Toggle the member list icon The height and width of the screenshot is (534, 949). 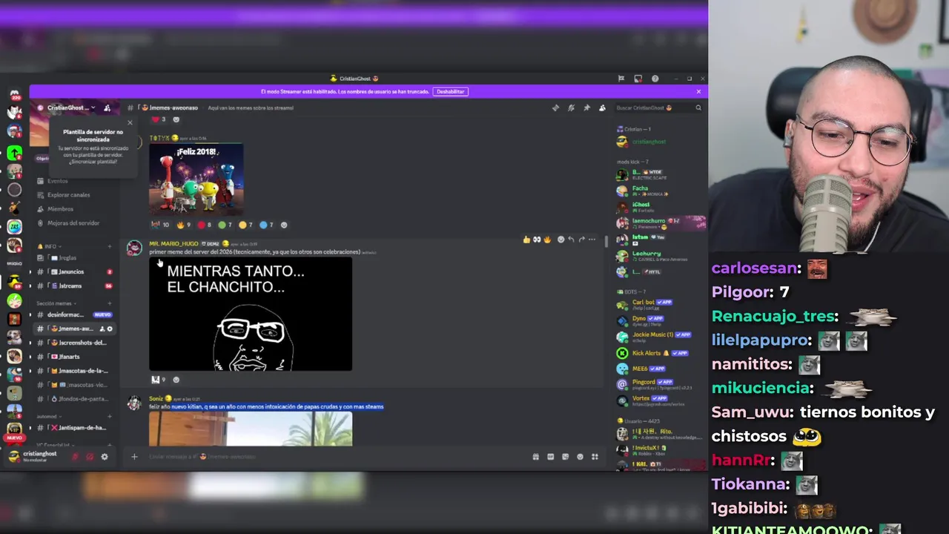click(x=602, y=108)
